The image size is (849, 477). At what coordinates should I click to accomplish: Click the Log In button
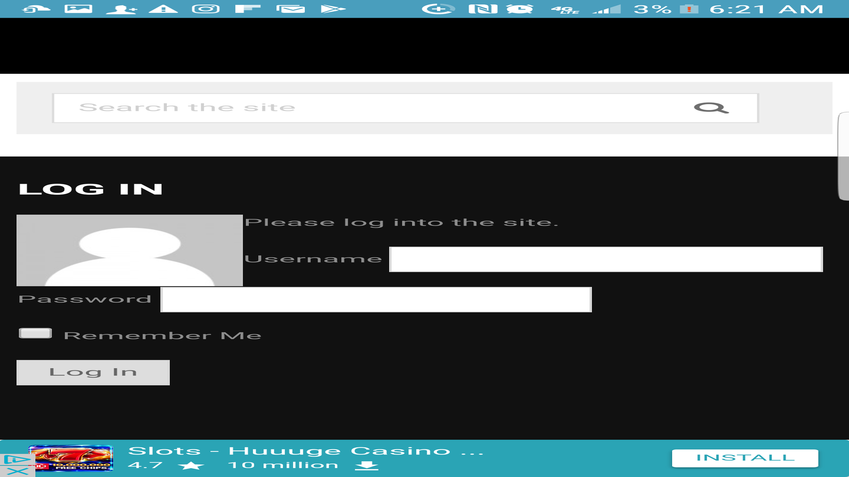[x=93, y=372]
